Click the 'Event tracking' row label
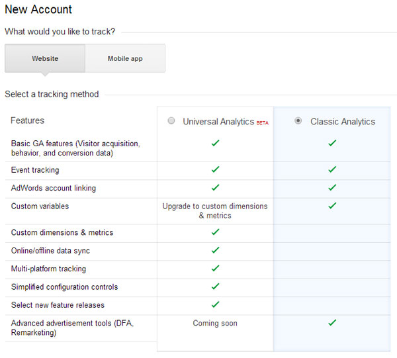The width and height of the screenshot is (397, 358). pos(35,170)
